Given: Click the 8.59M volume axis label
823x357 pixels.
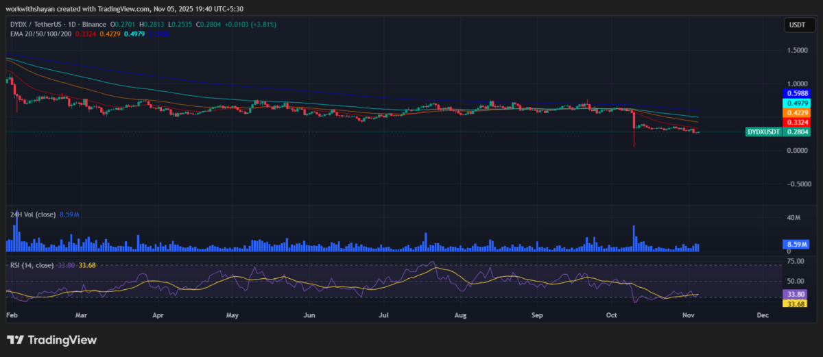Looking at the screenshot, I should [796, 244].
